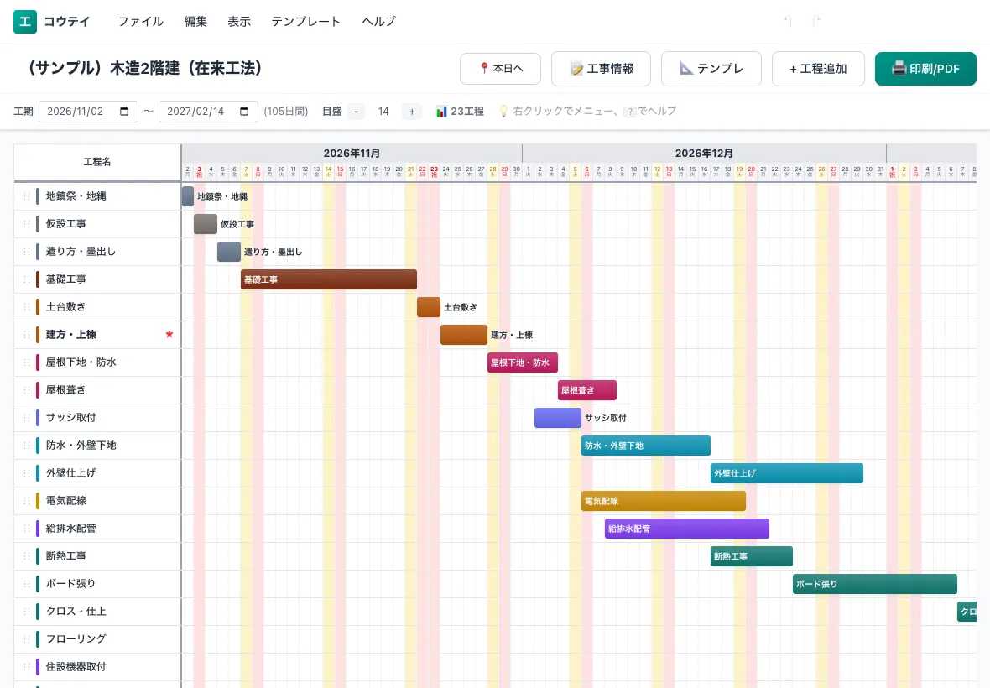Click the 遣り方・墨出し row name
This screenshot has height=688, width=990.
(x=81, y=251)
